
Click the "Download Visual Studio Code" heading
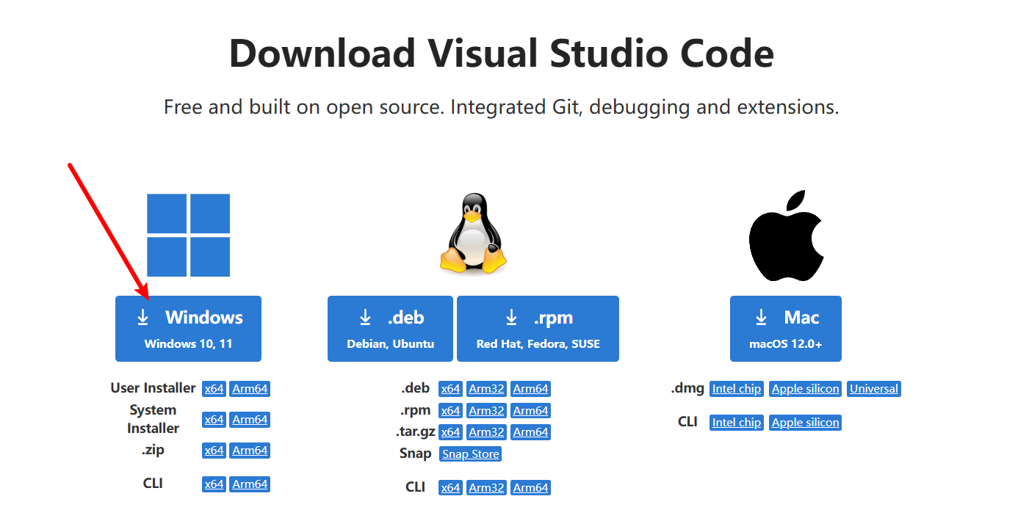click(502, 54)
